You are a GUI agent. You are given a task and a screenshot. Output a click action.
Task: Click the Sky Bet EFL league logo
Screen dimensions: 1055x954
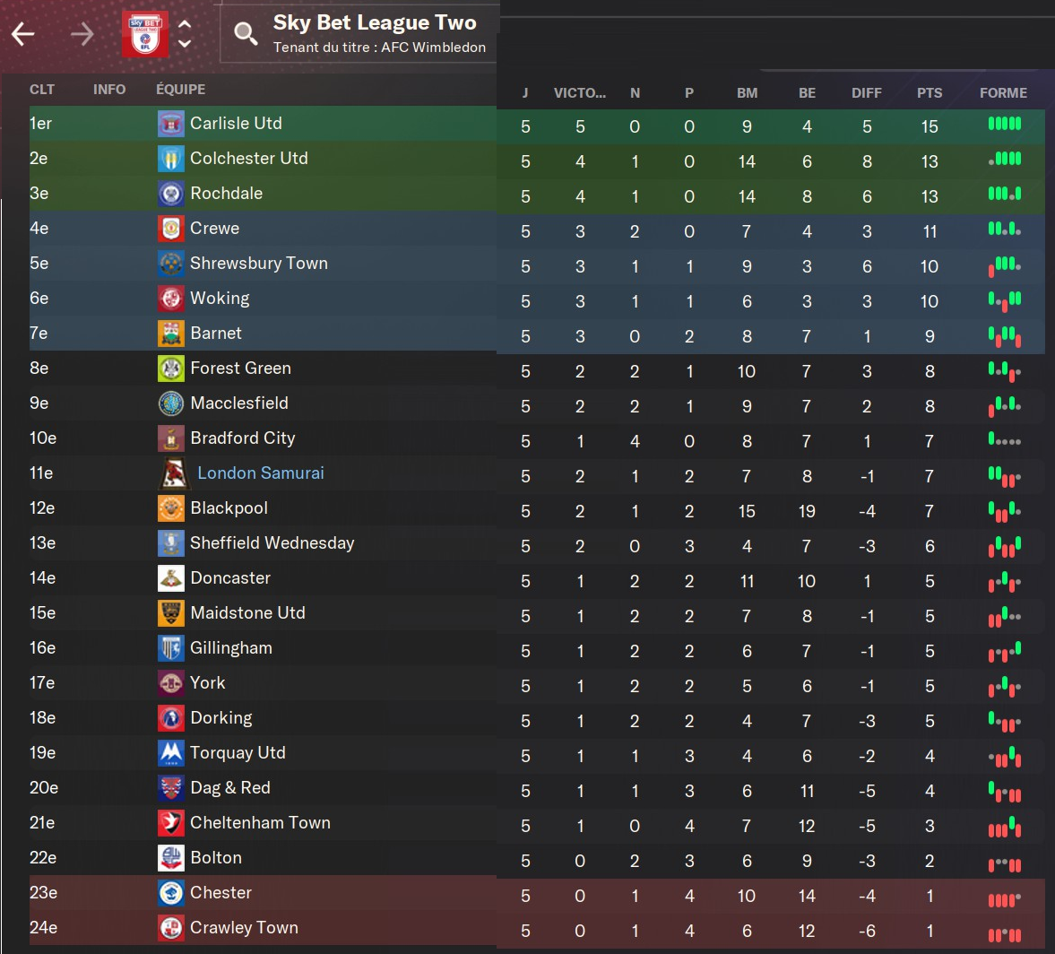pyautogui.click(x=144, y=34)
